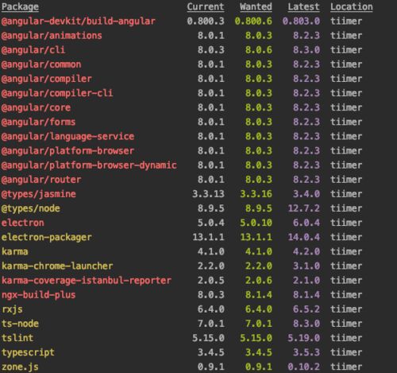
Task: Click the typescript package name
Action: (28, 352)
